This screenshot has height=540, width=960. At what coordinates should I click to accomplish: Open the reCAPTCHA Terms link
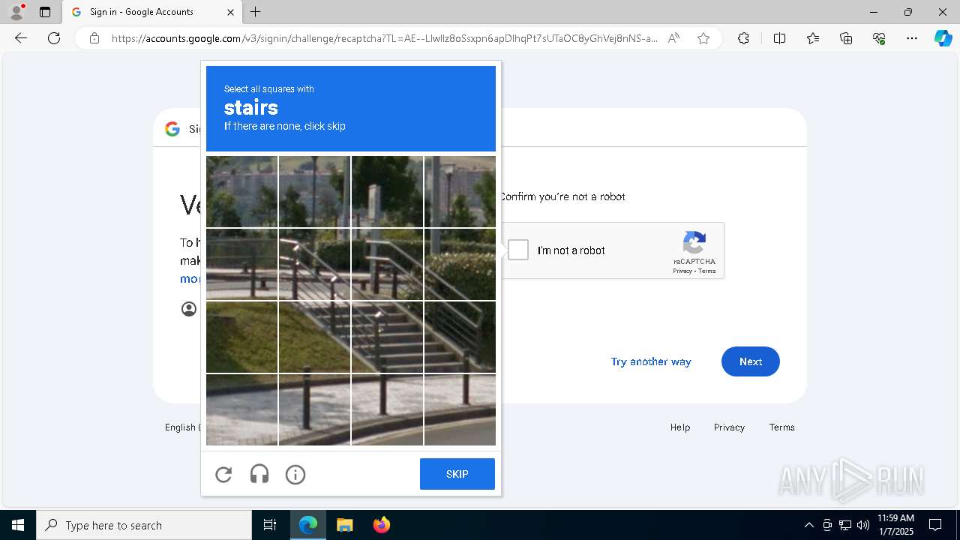pos(707,271)
